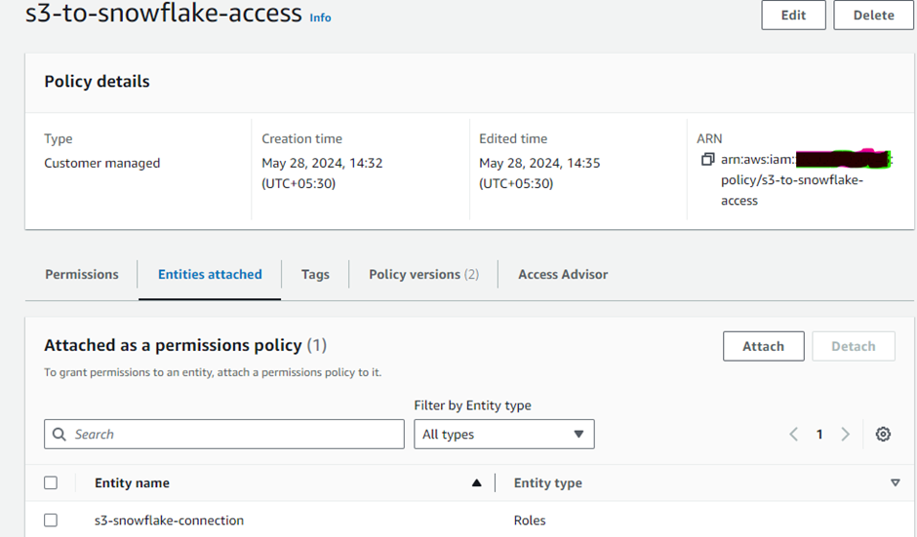
Task: Open table preferences gear icon
Action: [x=883, y=435]
